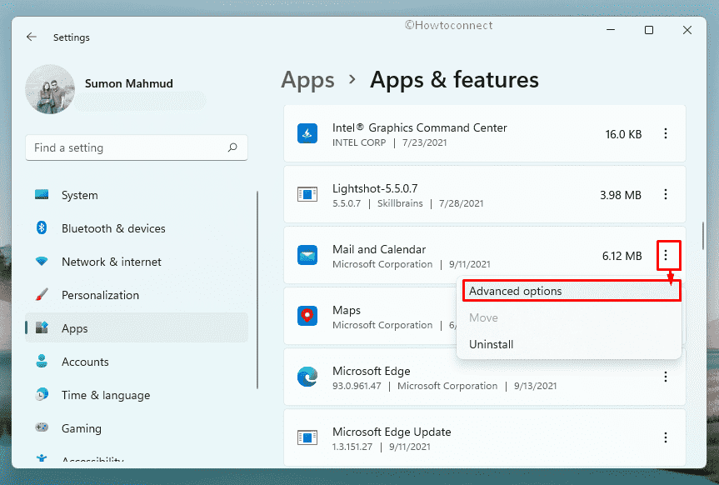This screenshot has width=719, height=485.
Task: Open the three-dot menu for Lightshot
Action: coord(666,194)
